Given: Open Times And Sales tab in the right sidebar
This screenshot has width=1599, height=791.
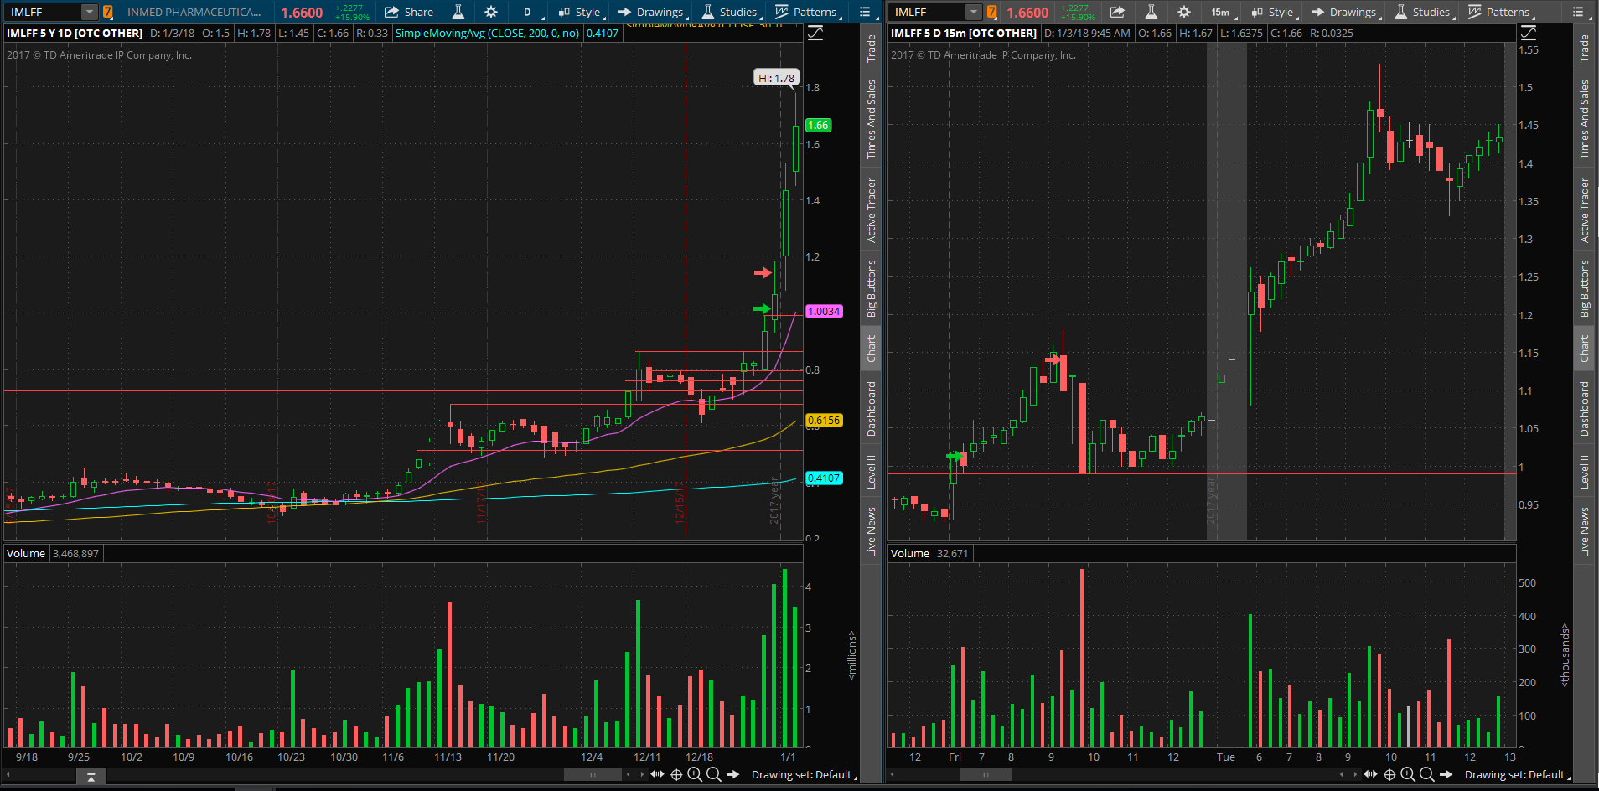Looking at the screenshot, I should (x=1584, y=119).
